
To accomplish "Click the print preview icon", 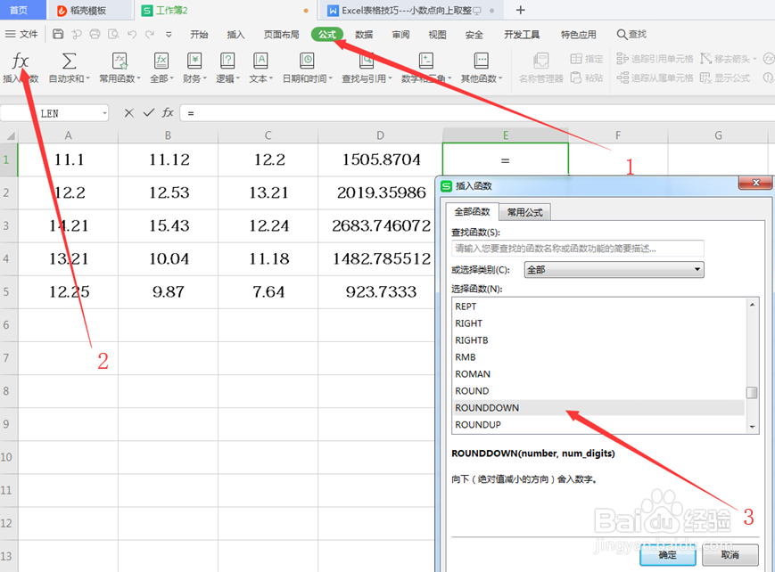I will [113, 34].
